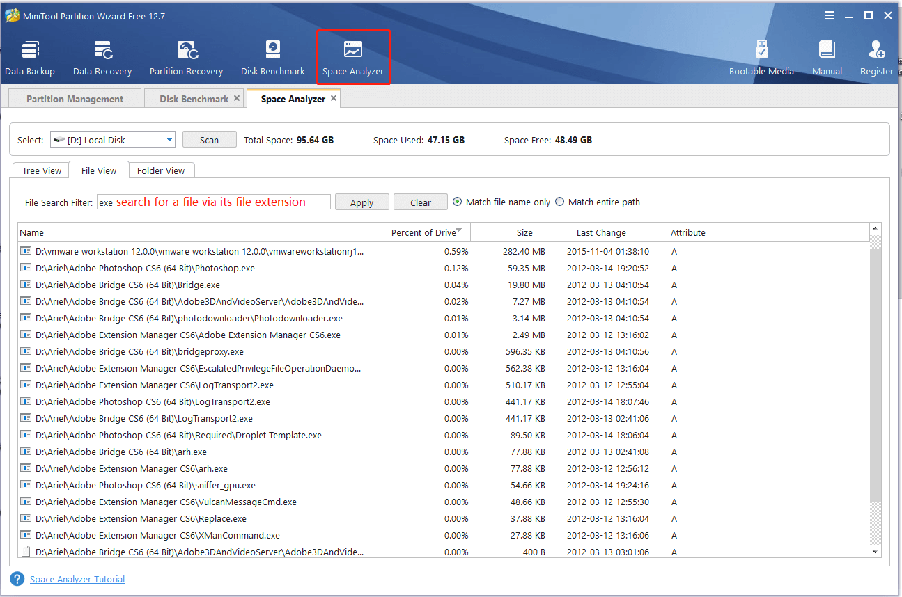Open the drive selection dropdown
Screen dimensions: 902x597
[169, 140]
